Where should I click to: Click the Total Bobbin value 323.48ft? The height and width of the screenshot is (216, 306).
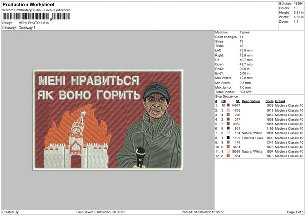click(245, 92)
